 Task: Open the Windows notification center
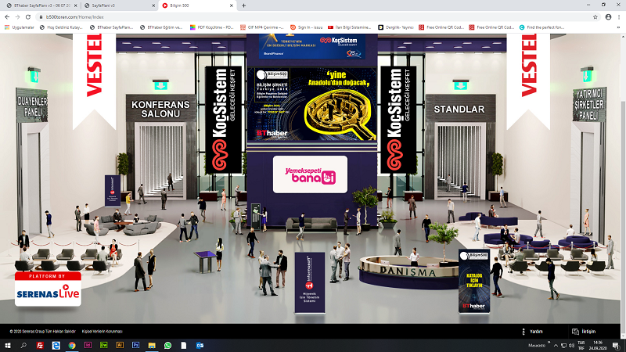[x=616, y=346]
